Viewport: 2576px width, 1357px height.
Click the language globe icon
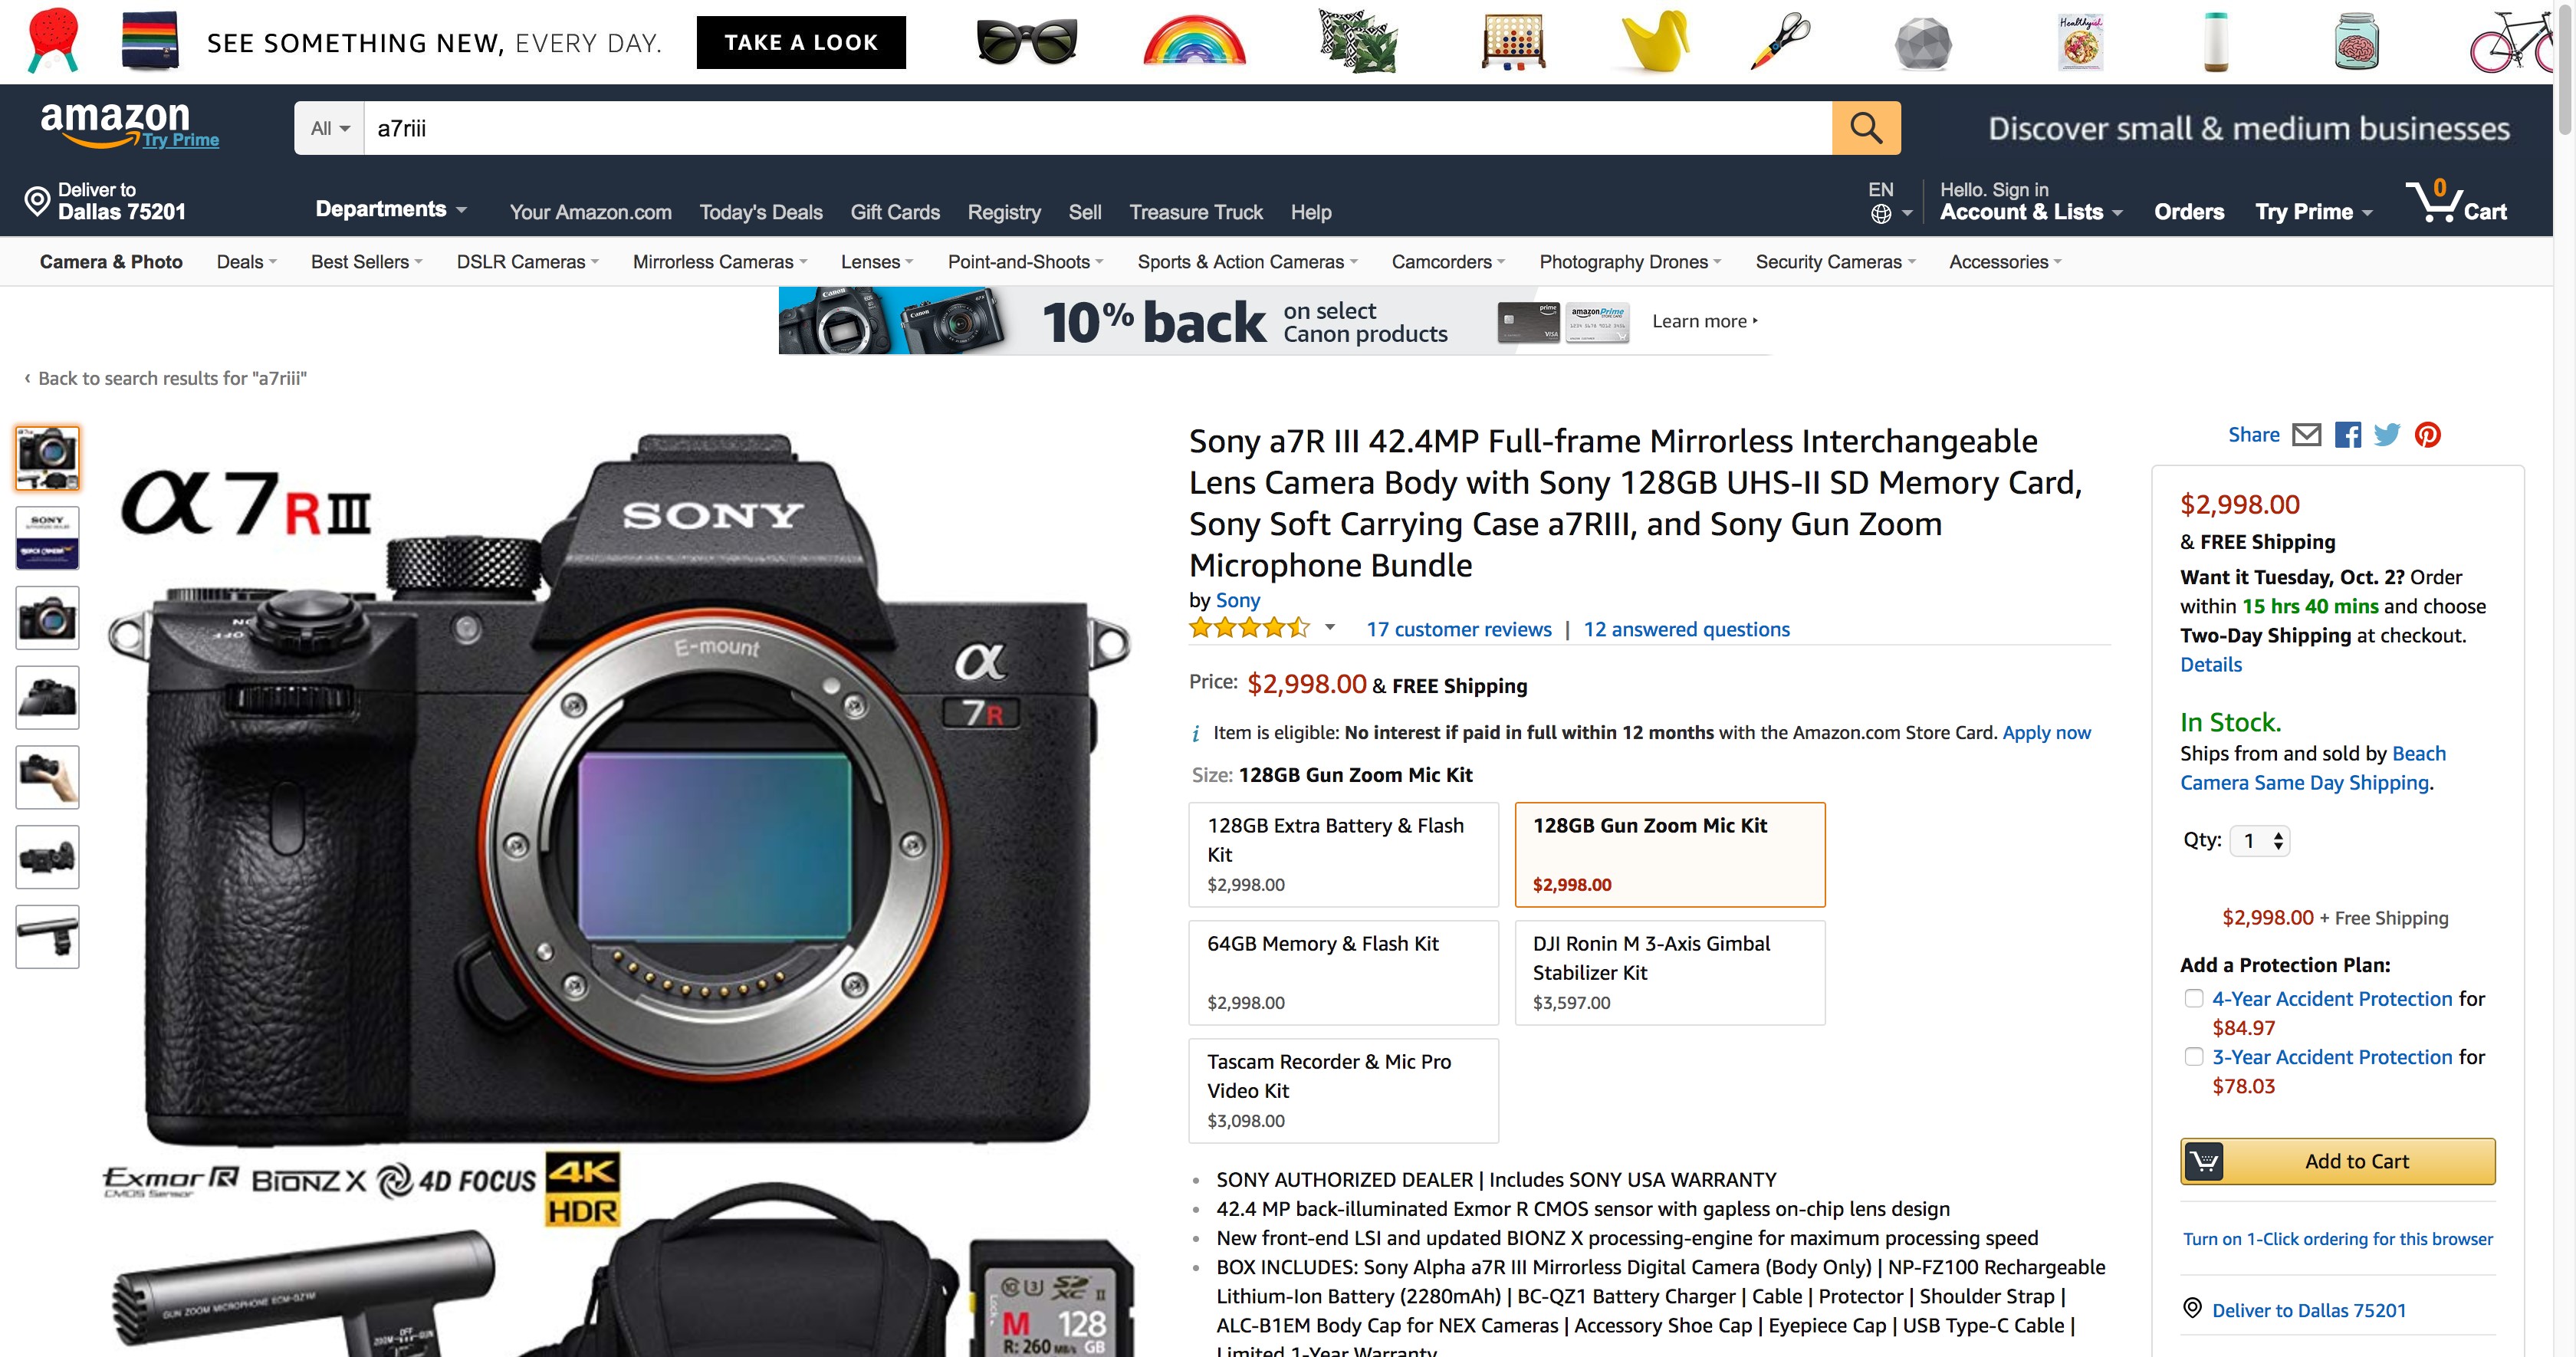pyautogui.click(x=1881, y=213)
